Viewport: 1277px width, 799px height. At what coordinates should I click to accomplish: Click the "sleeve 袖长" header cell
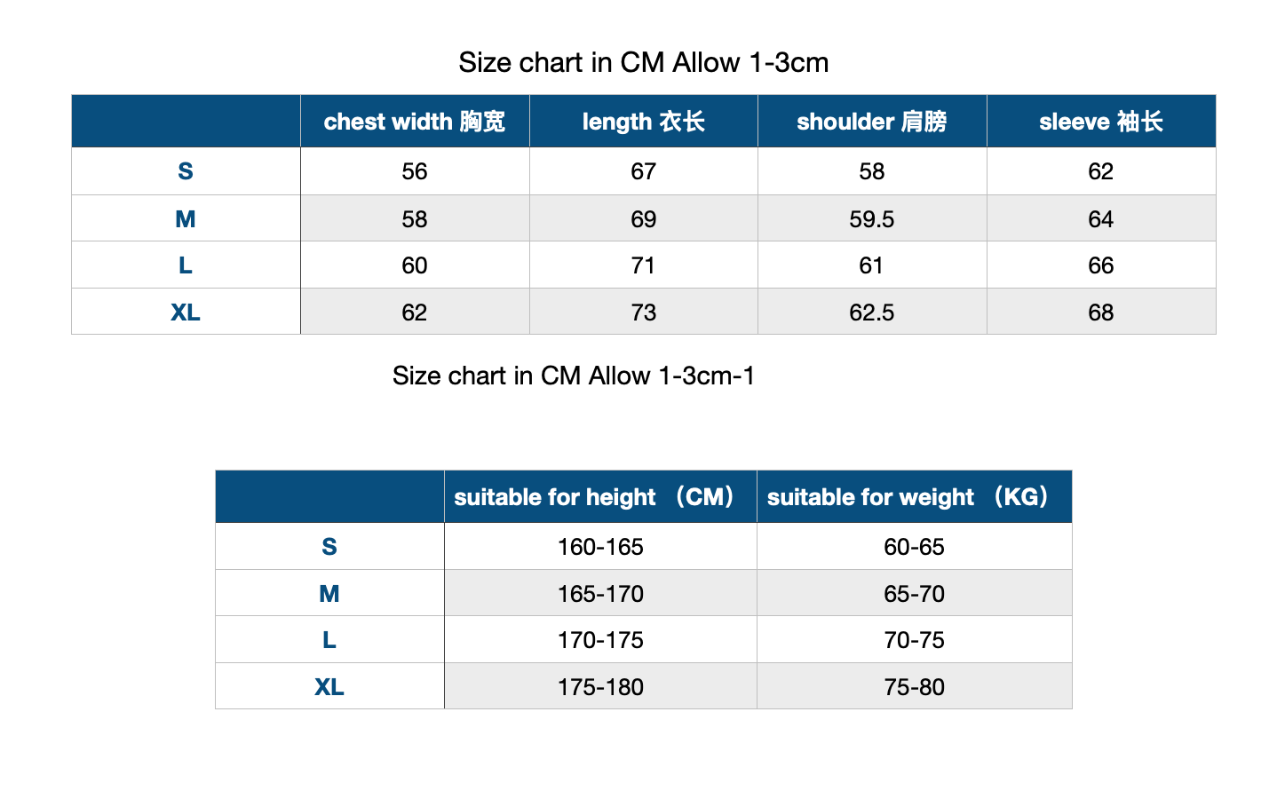pyautogui.click(x=1100, y=122)
